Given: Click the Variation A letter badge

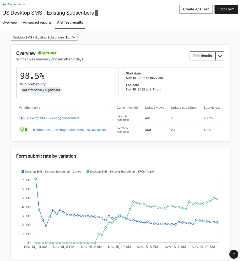Looking at the screenshot, I should click(22, 118).
